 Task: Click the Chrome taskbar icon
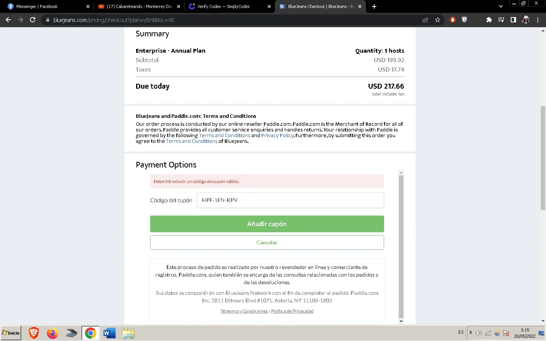coord(90,333)
